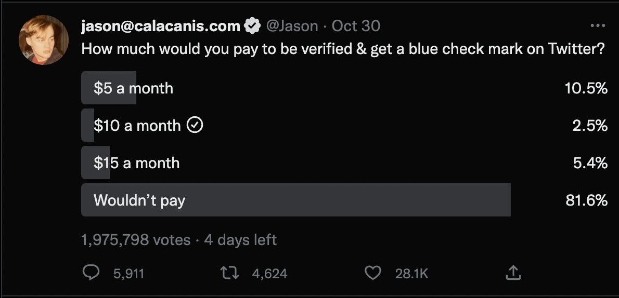
Task: Select the "$5 a month" poll option
Action: point(133,88)
